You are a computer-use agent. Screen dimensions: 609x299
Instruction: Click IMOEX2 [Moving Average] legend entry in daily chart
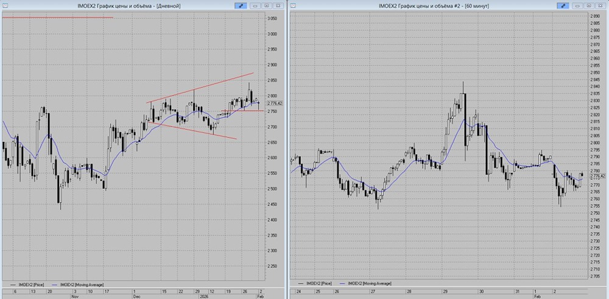point(78,284)
